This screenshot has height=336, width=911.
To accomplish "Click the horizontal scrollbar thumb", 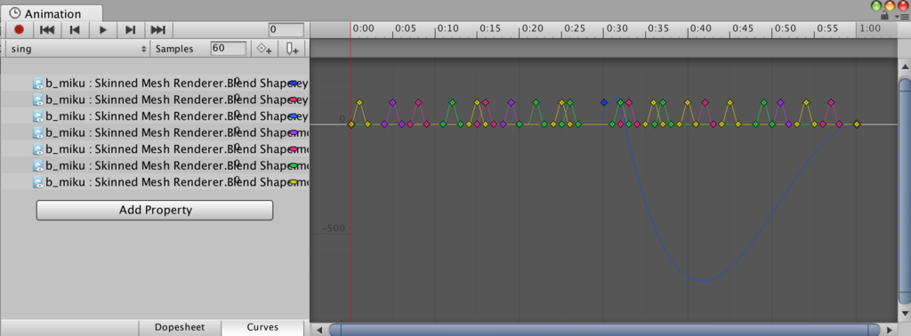I will (605, 330).
